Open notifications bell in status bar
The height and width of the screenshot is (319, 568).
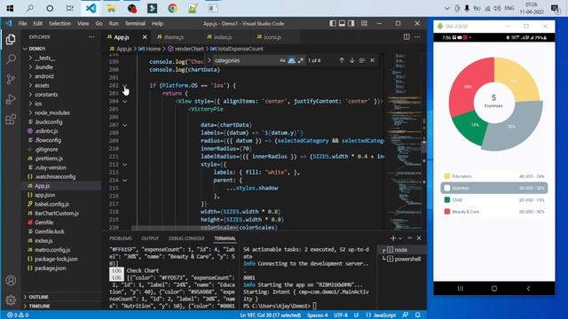tap(417, 315)
